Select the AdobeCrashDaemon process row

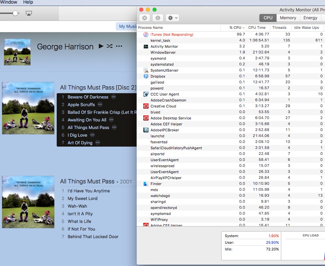click(x=231, y=100)
